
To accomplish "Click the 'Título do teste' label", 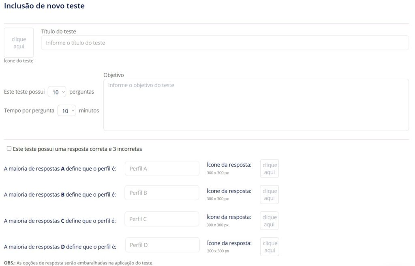I will pos(58,31).
